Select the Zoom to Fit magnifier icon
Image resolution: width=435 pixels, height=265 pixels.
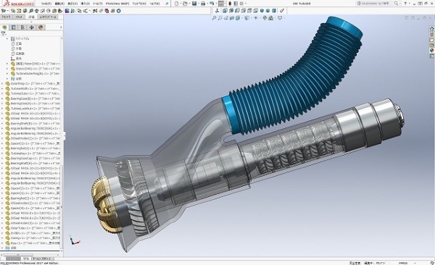tap(214, 18)
